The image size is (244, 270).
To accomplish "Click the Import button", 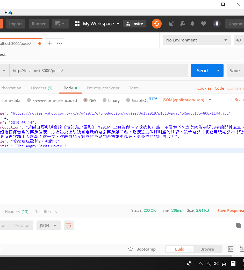I will pyautogui.click(x=16, y=24).
